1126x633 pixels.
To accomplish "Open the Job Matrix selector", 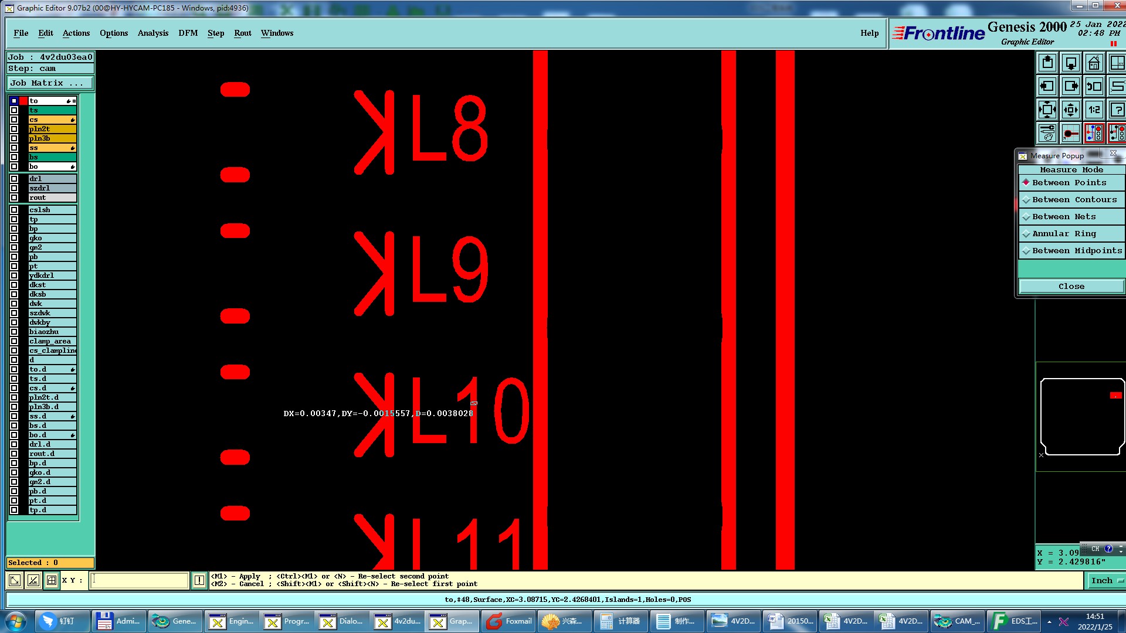I will pos(49,83).
